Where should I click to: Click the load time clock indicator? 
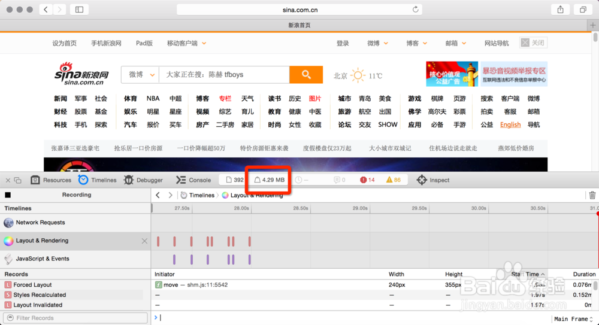tap(302, 180)
